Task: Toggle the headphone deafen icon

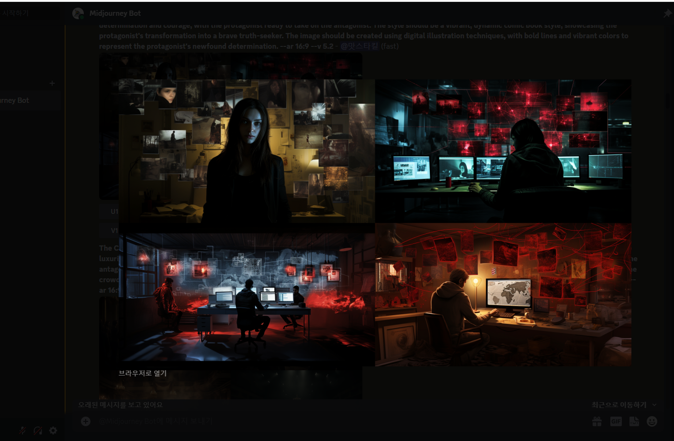Action: point(38,430)
